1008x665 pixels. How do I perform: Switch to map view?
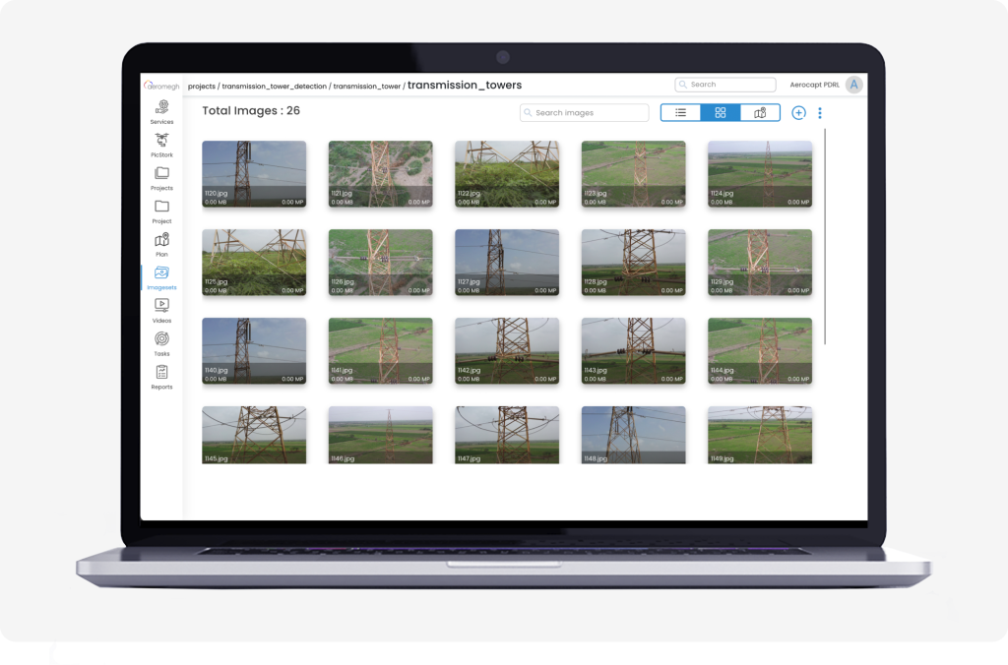point(760,113)
